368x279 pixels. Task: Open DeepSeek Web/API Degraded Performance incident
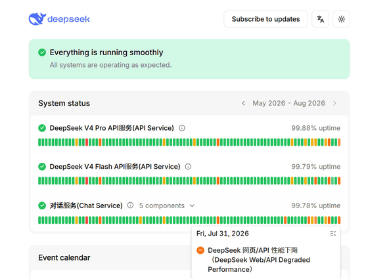pyautogui.click(x=259, y=260)
